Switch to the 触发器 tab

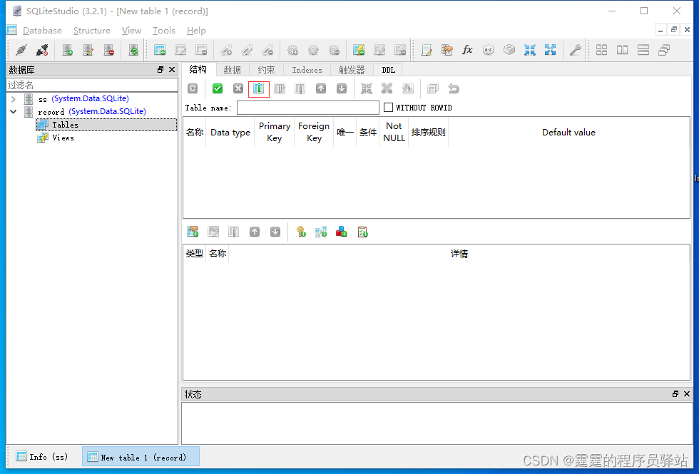(352, 70)
